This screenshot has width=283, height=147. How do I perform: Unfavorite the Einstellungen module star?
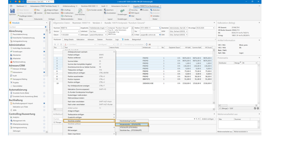44,51
